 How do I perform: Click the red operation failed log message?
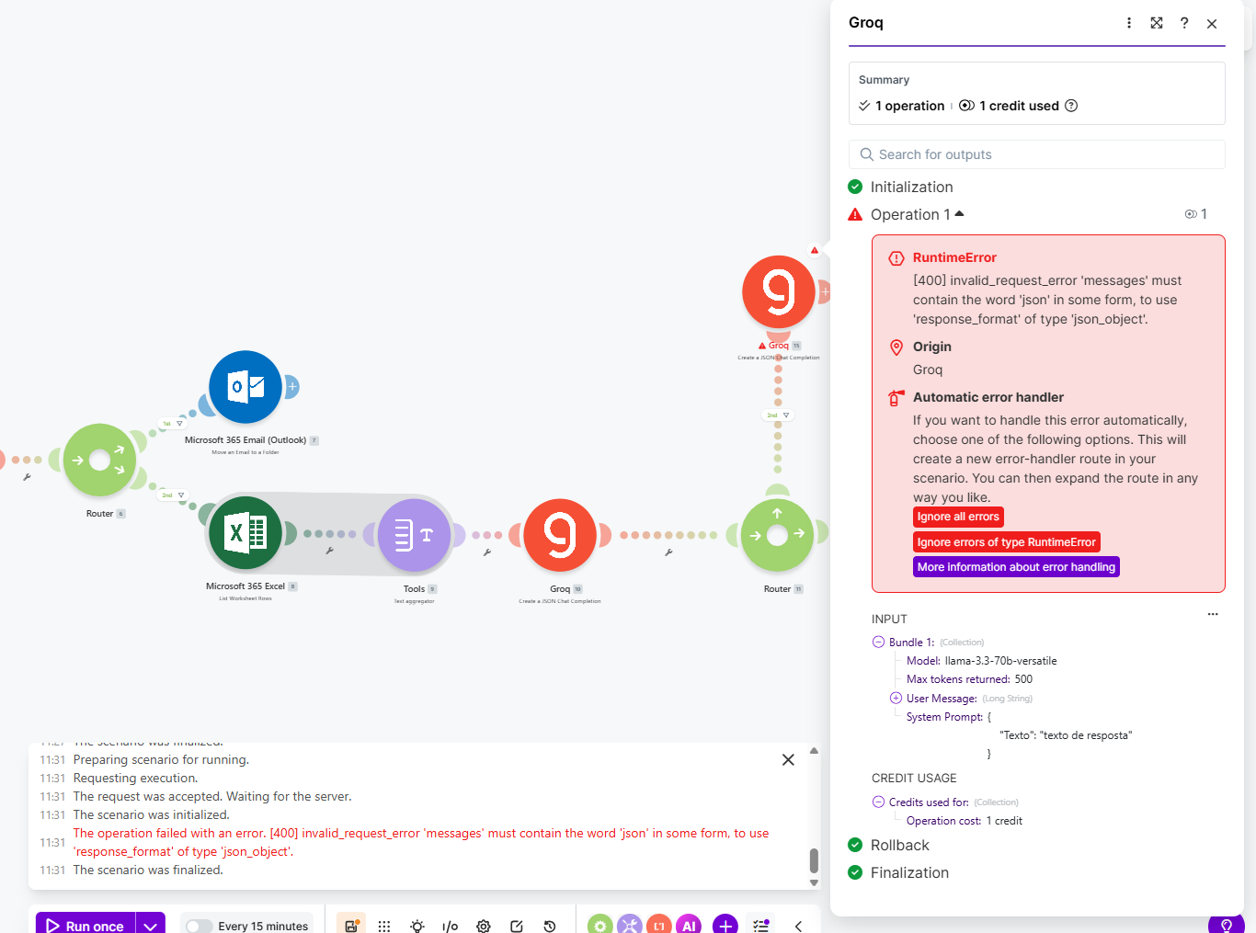421,842
